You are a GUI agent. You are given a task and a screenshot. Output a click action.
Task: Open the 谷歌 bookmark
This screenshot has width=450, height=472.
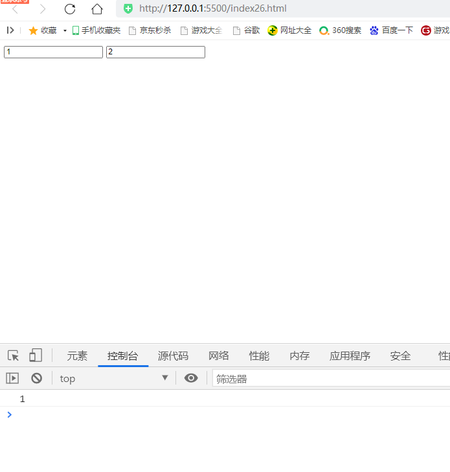coord(246,30)
